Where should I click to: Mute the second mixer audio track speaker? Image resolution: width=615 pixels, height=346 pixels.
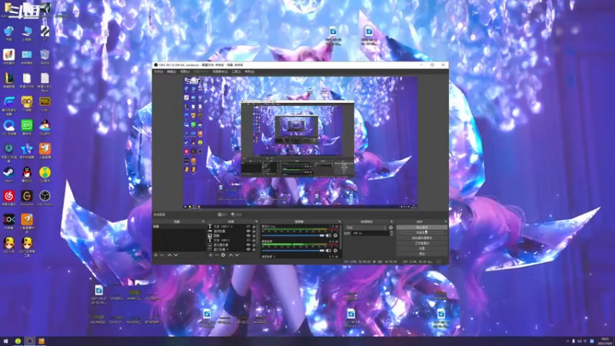pos(328,251)
